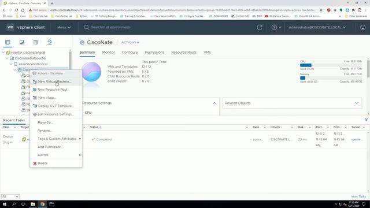Screen dimensions: 370x208
Task: Open Chrome from the taskbar
Action: tap(42, 204)
